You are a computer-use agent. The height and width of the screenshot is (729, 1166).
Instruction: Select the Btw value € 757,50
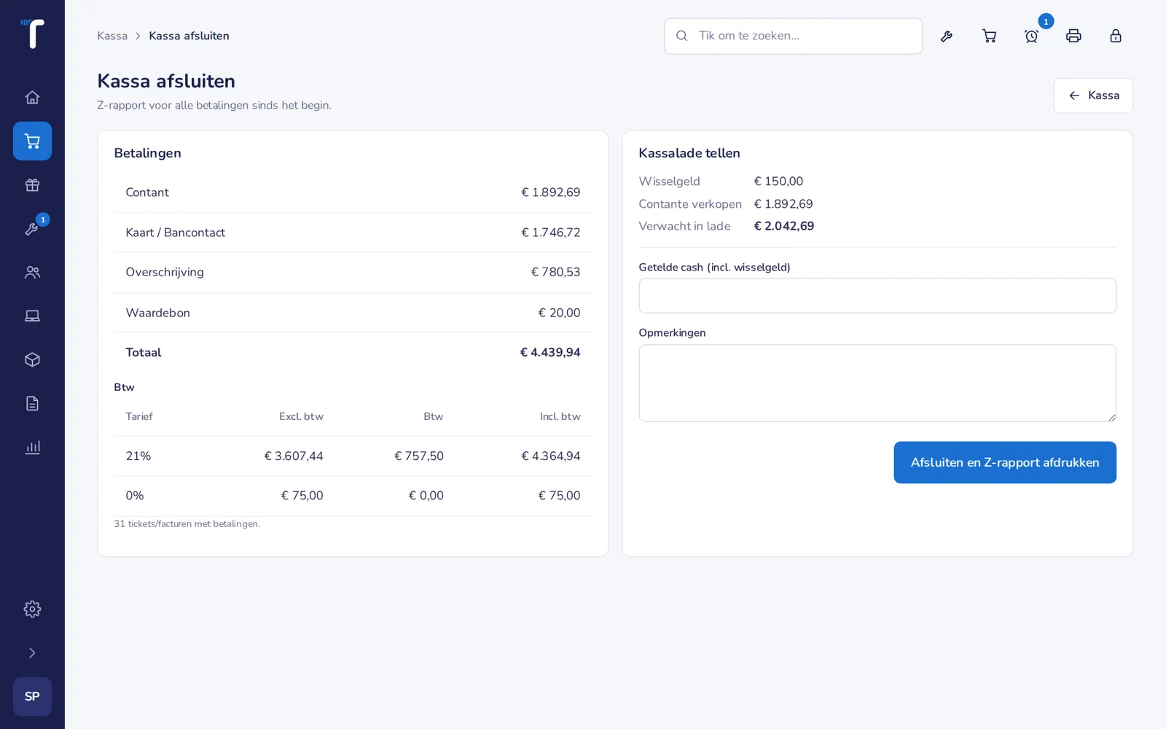[x=419, y=456]
